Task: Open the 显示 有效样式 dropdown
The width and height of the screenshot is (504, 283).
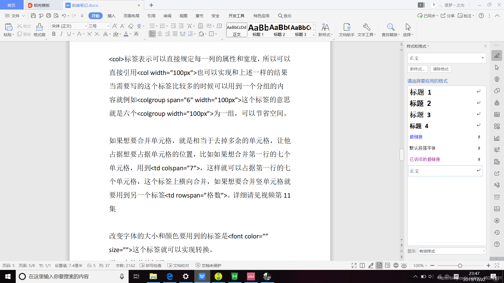Action: pyautogui.click(x=452, y=251)
